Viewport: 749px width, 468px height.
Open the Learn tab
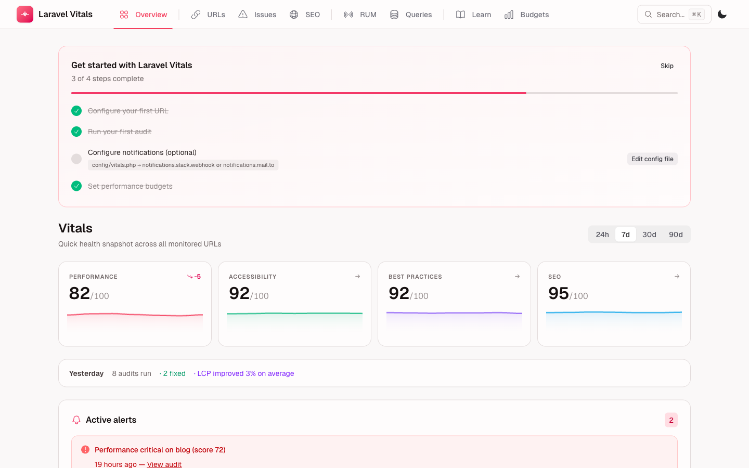click(x=473, y=15)
